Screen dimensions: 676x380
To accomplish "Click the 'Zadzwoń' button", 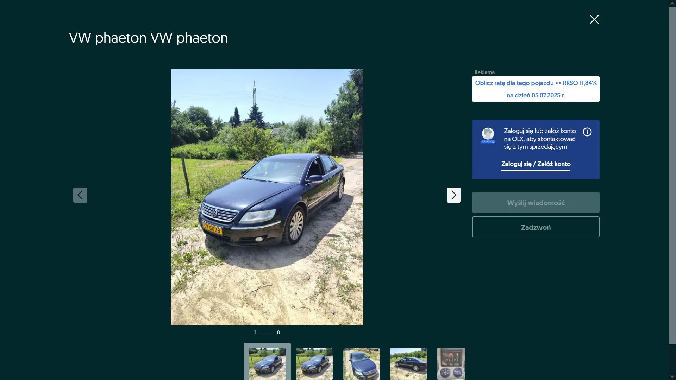I will [x=536, y=227].
